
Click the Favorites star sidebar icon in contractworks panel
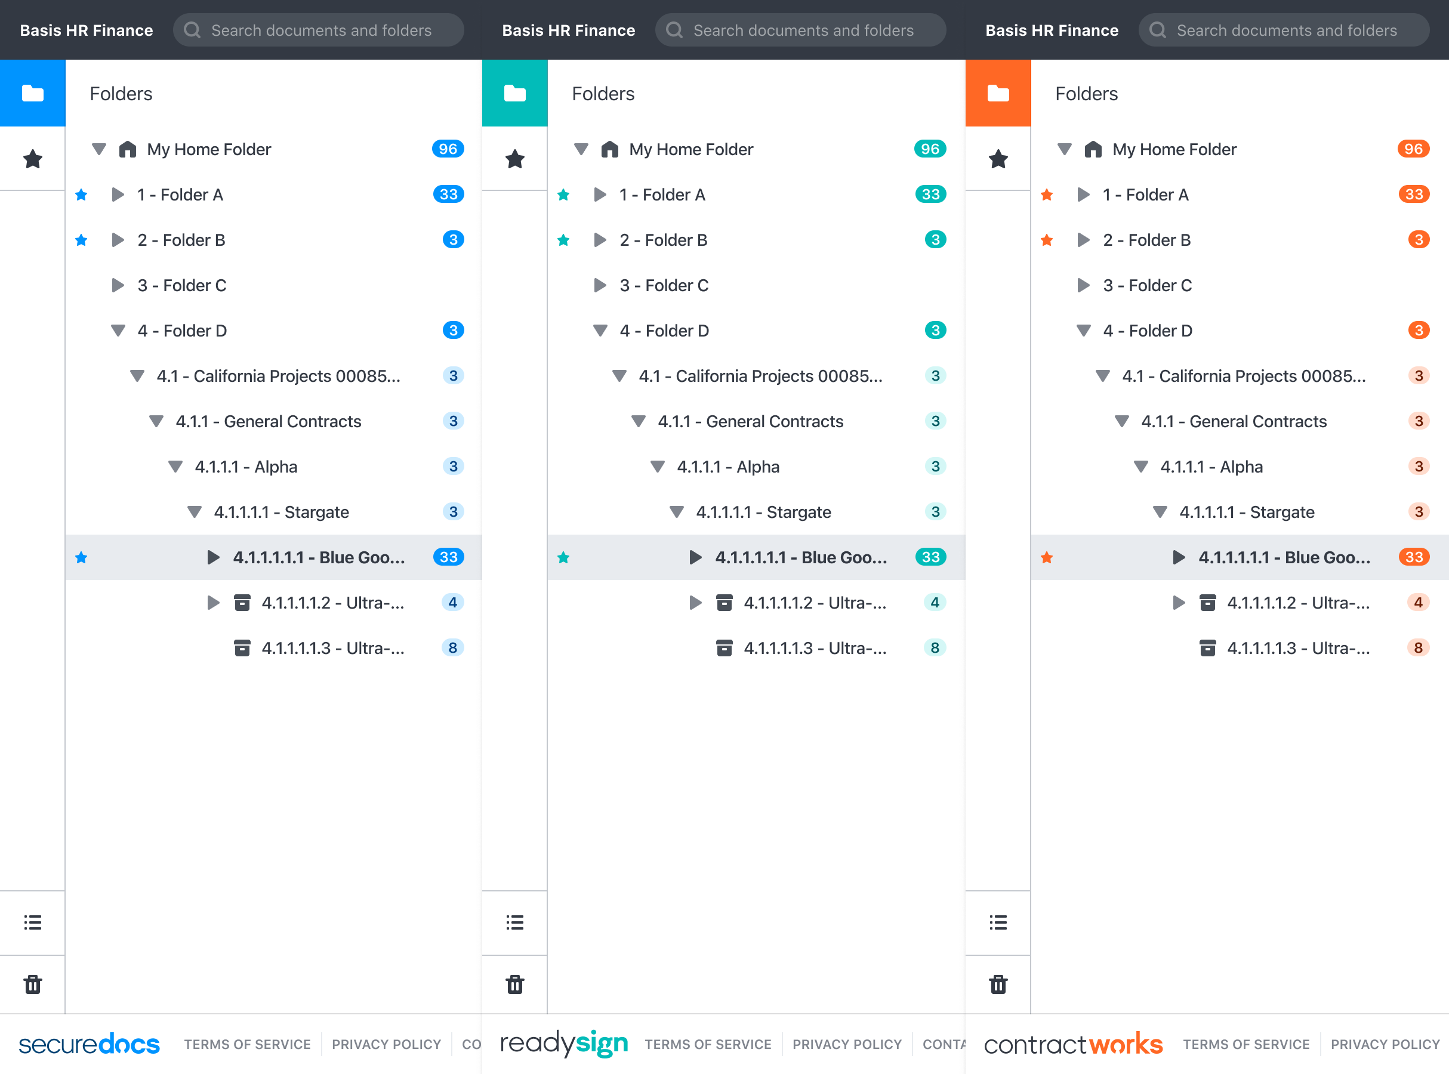pos(998,159)
